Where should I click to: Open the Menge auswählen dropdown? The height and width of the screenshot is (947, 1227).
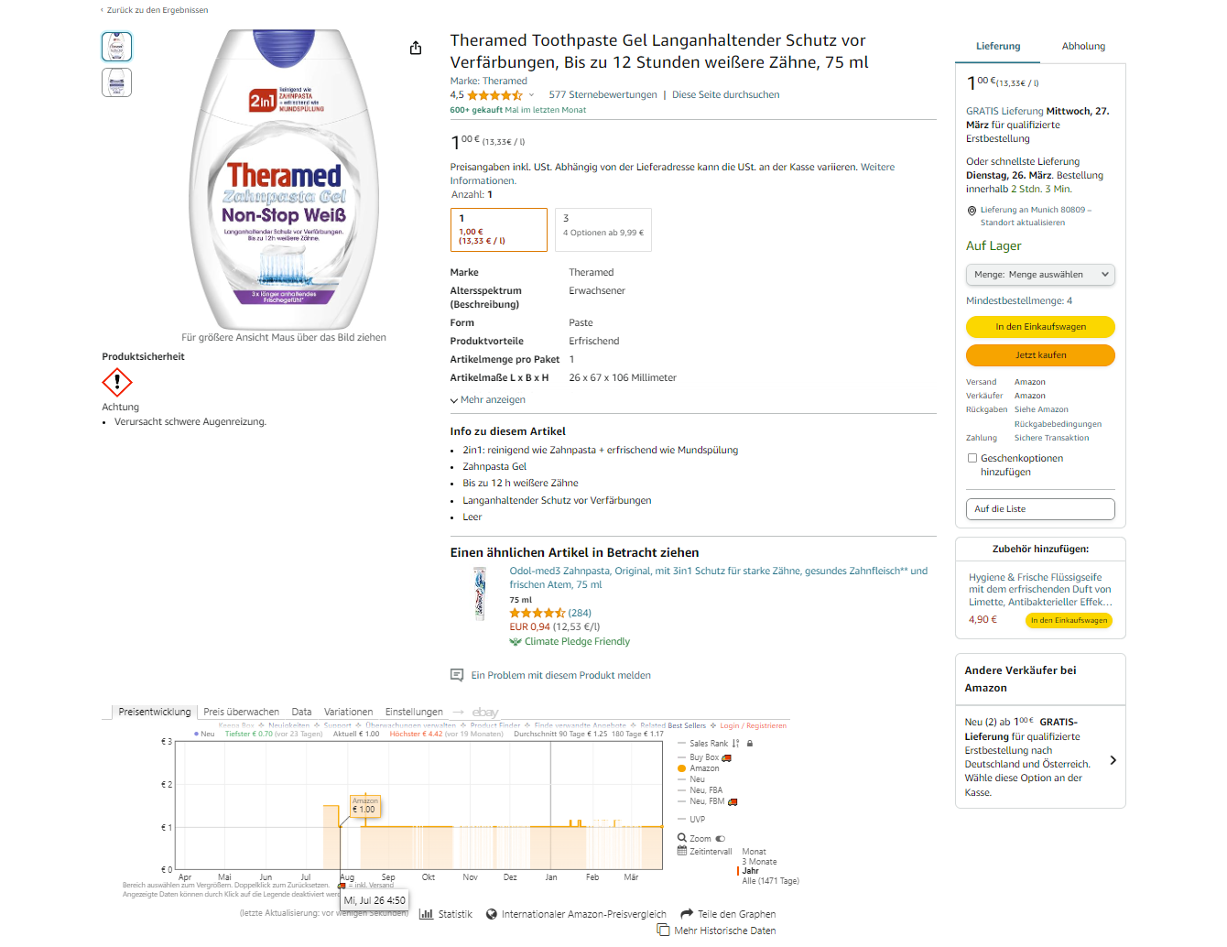click(x=1040, y=275)
